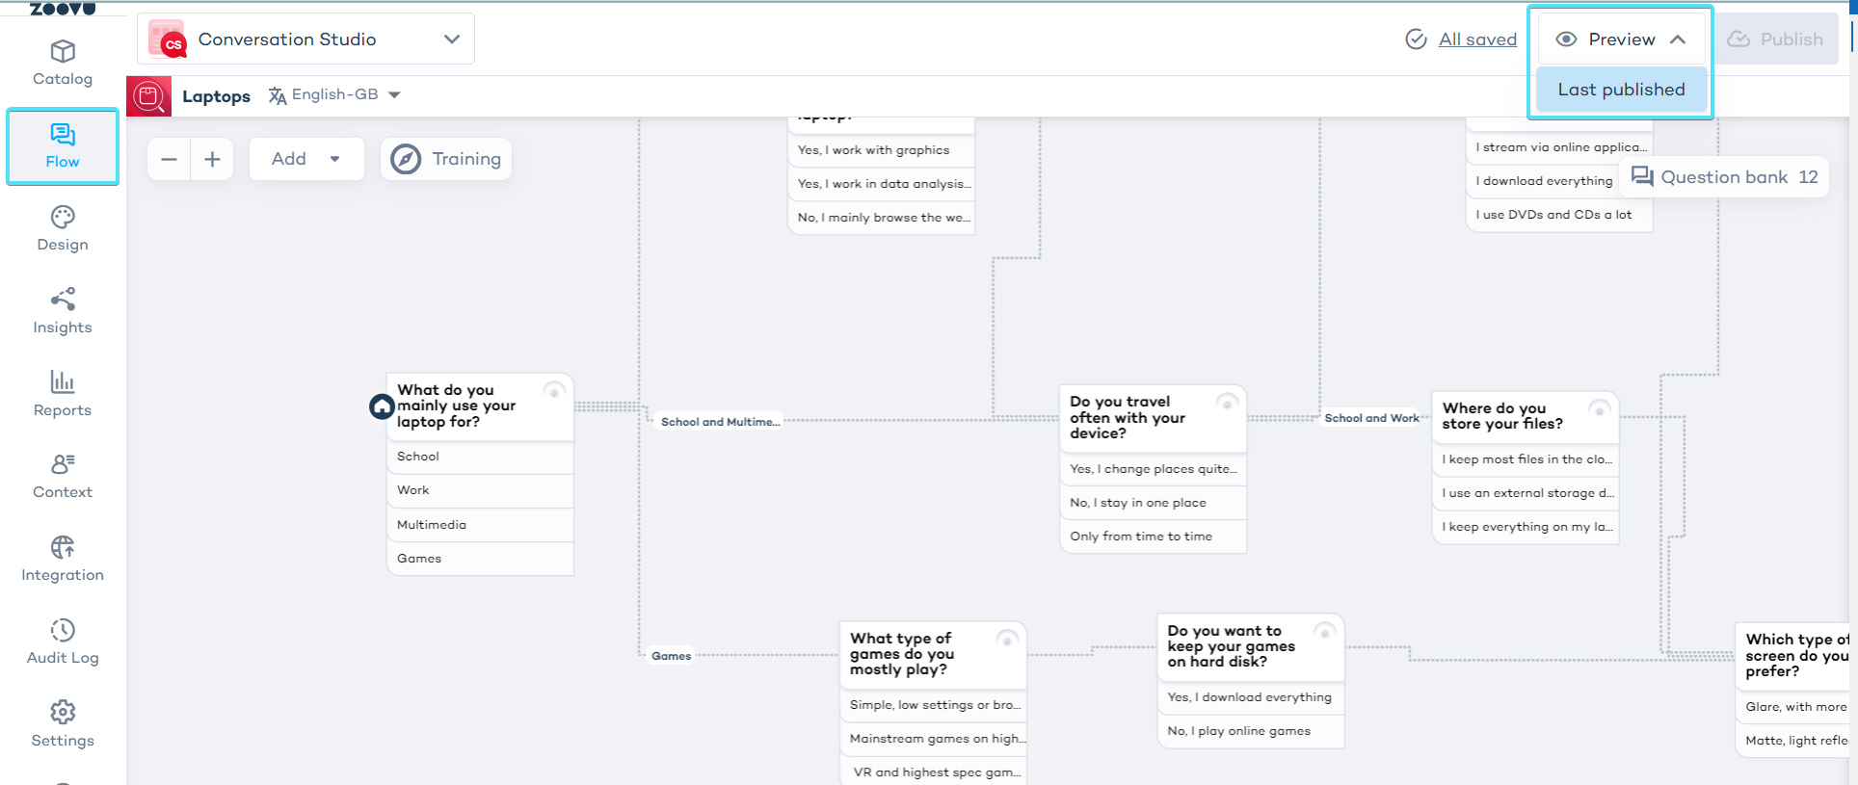Open the Design palette icon
This screenshot has width=1858, height=785.
(x=63, y=217)
